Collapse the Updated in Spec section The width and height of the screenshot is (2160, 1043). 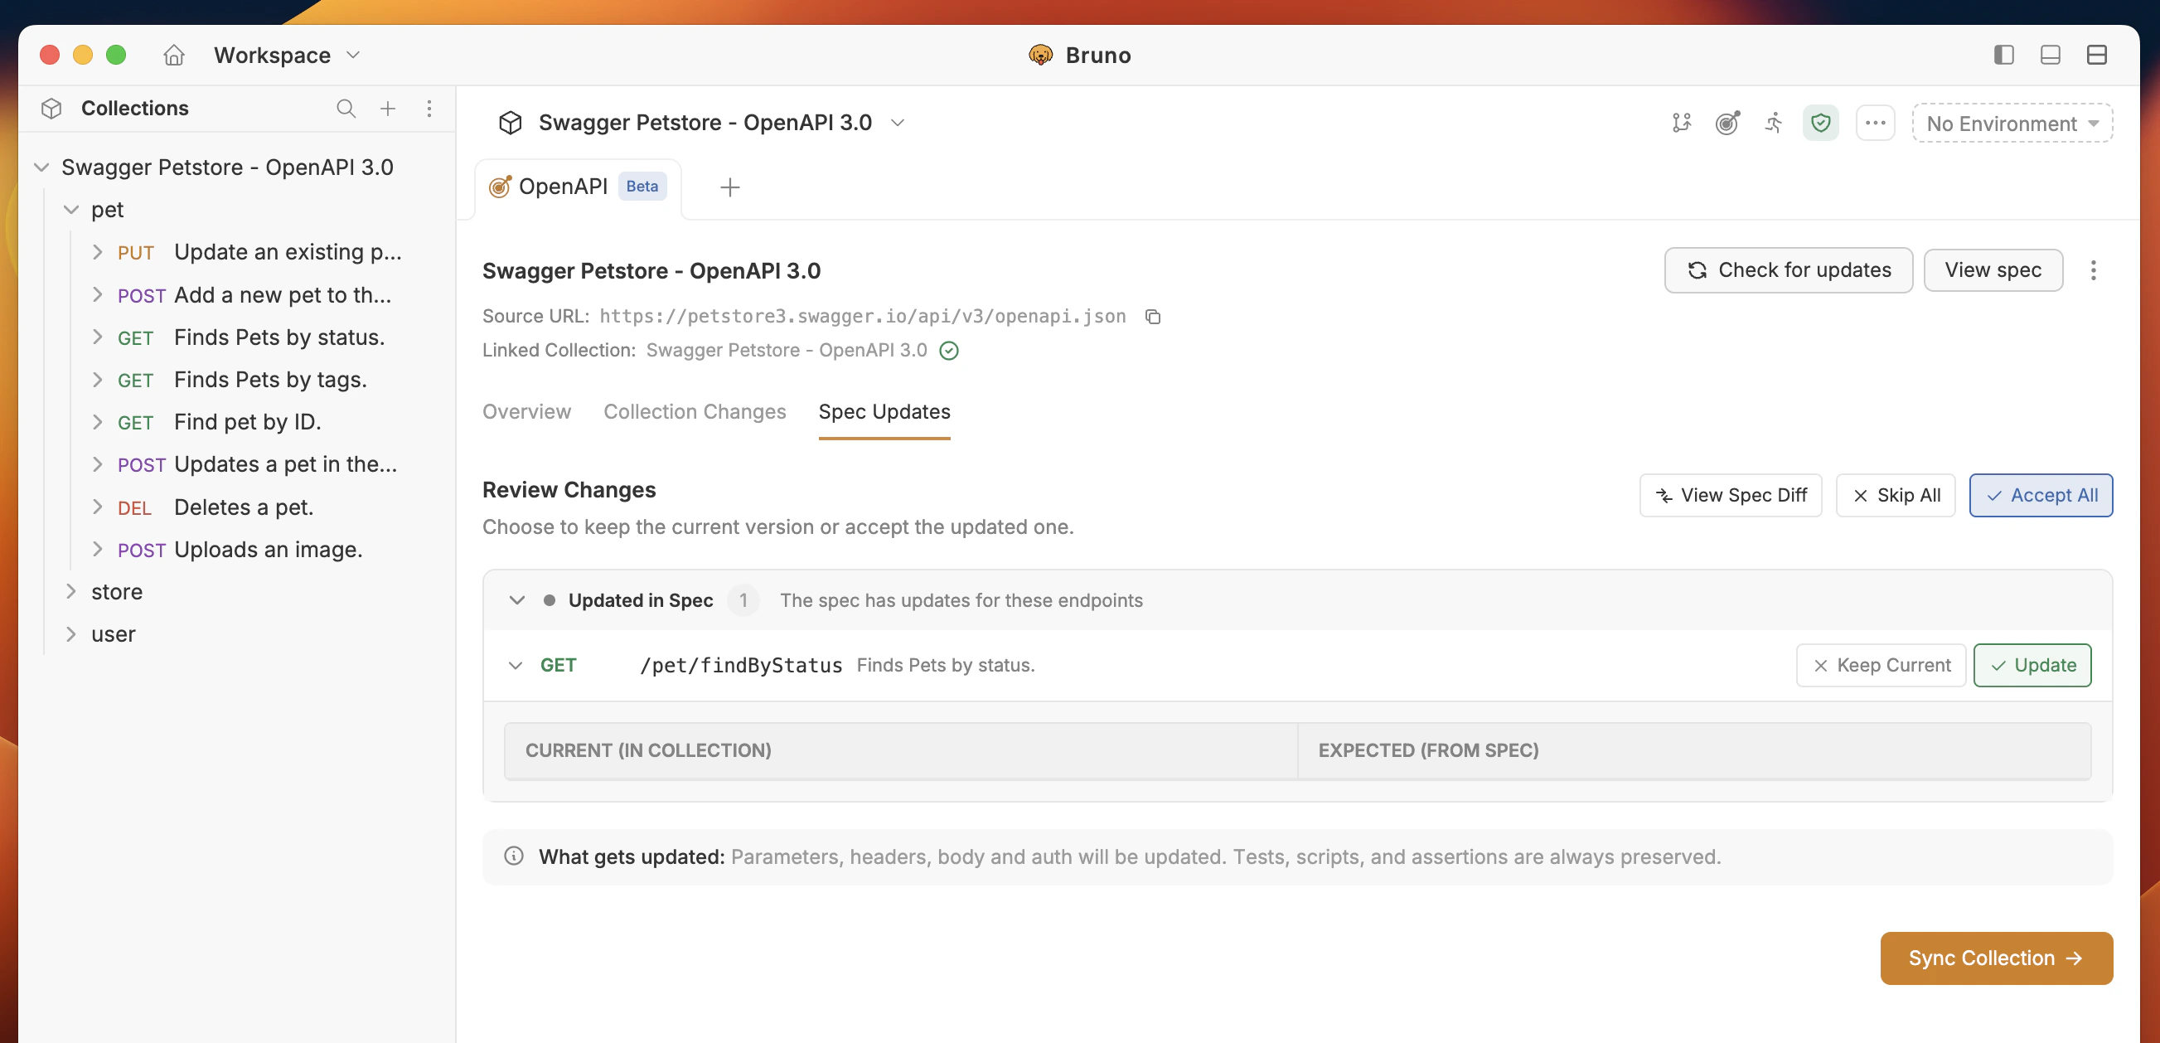[x=516, y=600]
